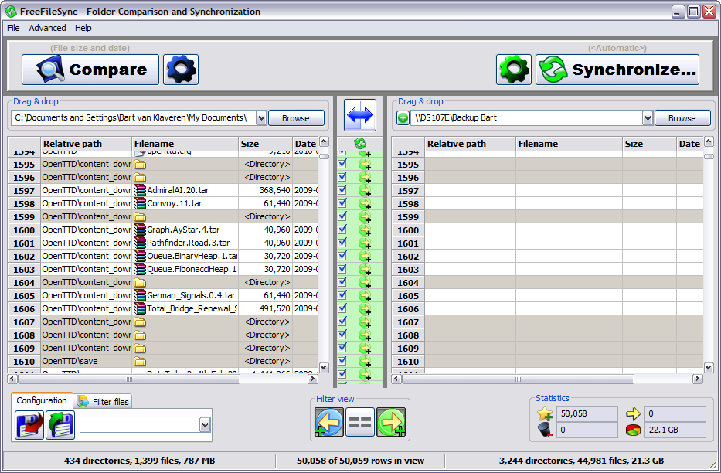Uncheck checkbox for row 1596

[x=342, y=176]
